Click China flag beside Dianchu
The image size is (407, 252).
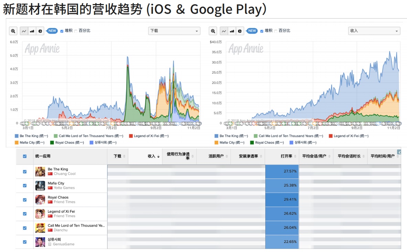pyautogui.click(x=50, y=230)
